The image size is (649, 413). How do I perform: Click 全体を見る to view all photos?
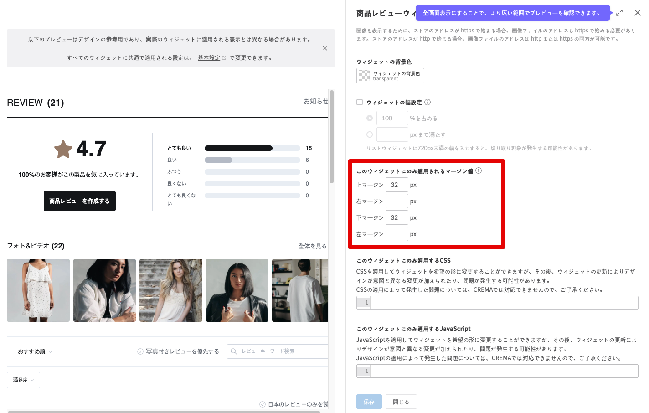(312, 246)
